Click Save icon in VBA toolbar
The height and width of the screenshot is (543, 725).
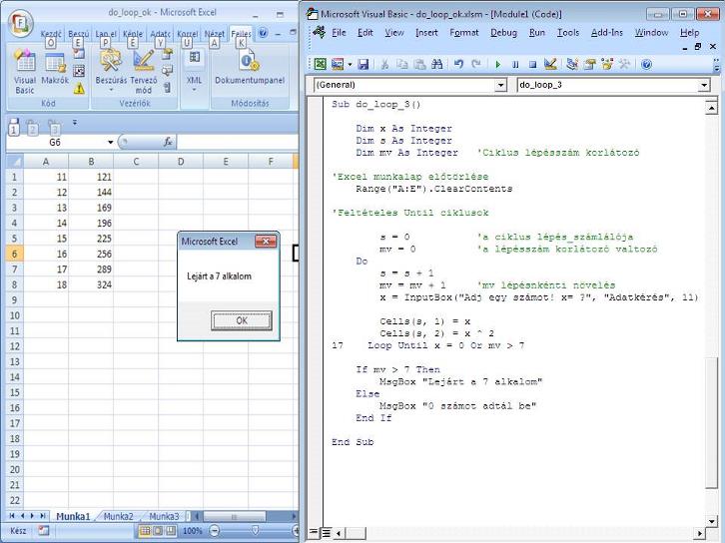pos(362,64)
